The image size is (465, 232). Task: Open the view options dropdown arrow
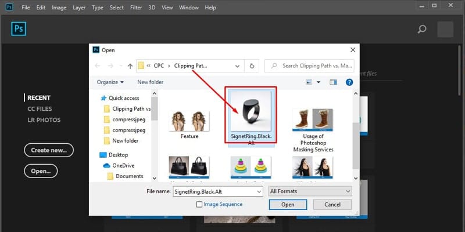coord(319,82)
